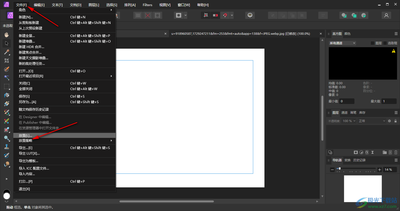Enable the 选取框 checkbox in histogram panel
Viewport: 400px width, 211px height.
(x=385, y=43)
